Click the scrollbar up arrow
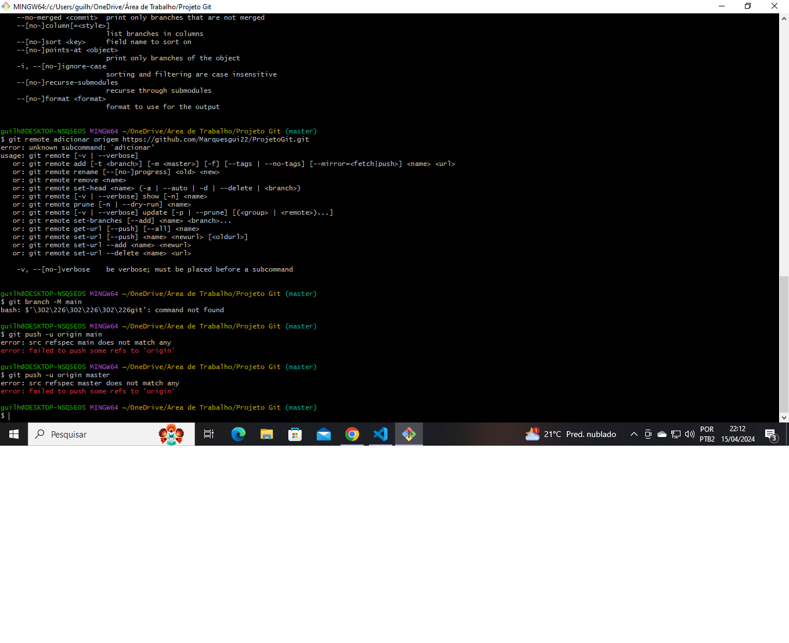This screenshot has height=643, width=789. point(784,19)
